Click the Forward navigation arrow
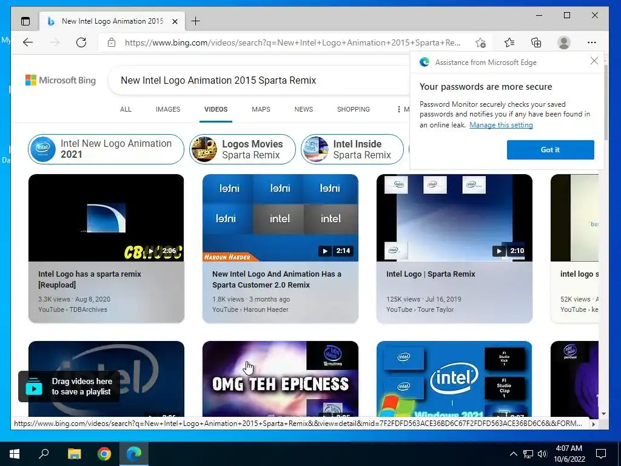This screenshot has height=466, width=621. click(54, 42)
